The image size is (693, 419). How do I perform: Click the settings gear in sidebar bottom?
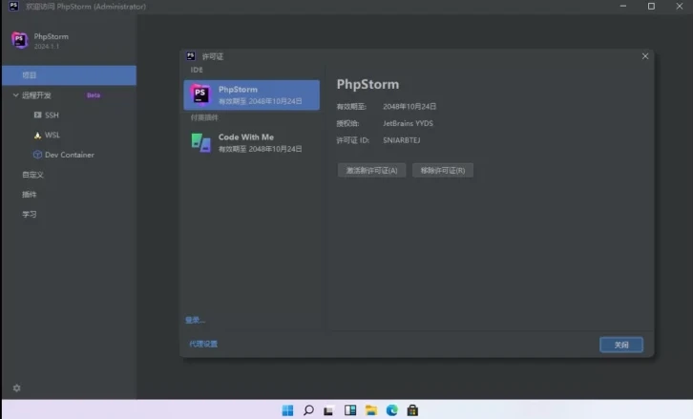click(17, 388)
